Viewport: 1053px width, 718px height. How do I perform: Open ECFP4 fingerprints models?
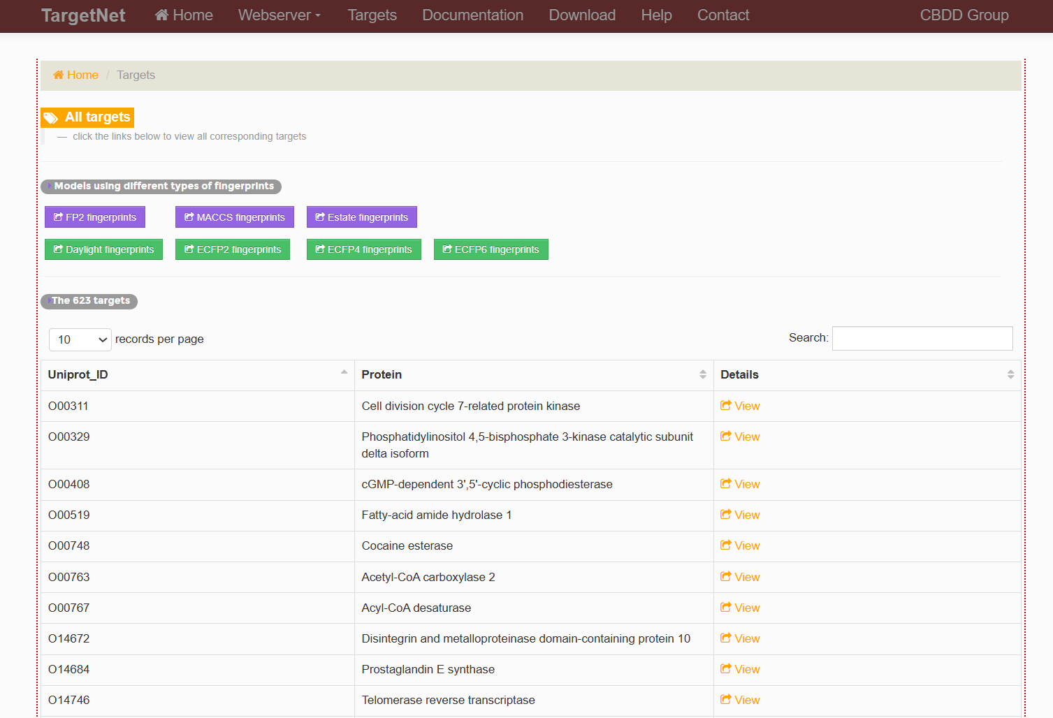point(364,249)
